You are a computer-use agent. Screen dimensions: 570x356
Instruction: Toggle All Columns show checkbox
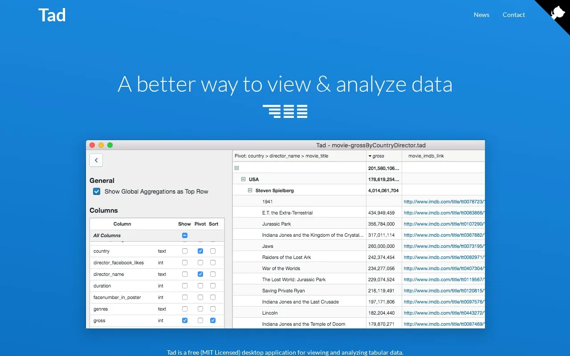185,235
